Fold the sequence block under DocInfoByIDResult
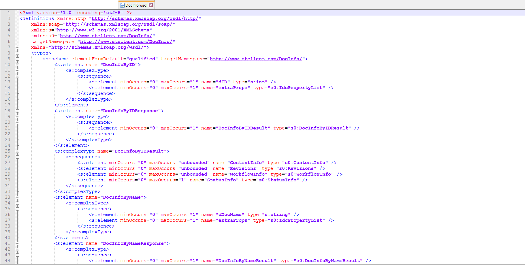Viewport: 525px width, 265px height. coord(17,157)
